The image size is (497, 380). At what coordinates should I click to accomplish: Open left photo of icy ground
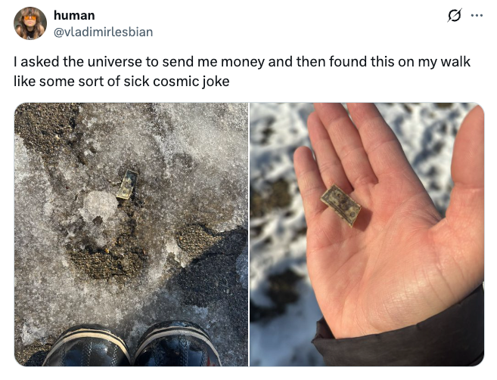pyautogui.click(x=131, y=234)
